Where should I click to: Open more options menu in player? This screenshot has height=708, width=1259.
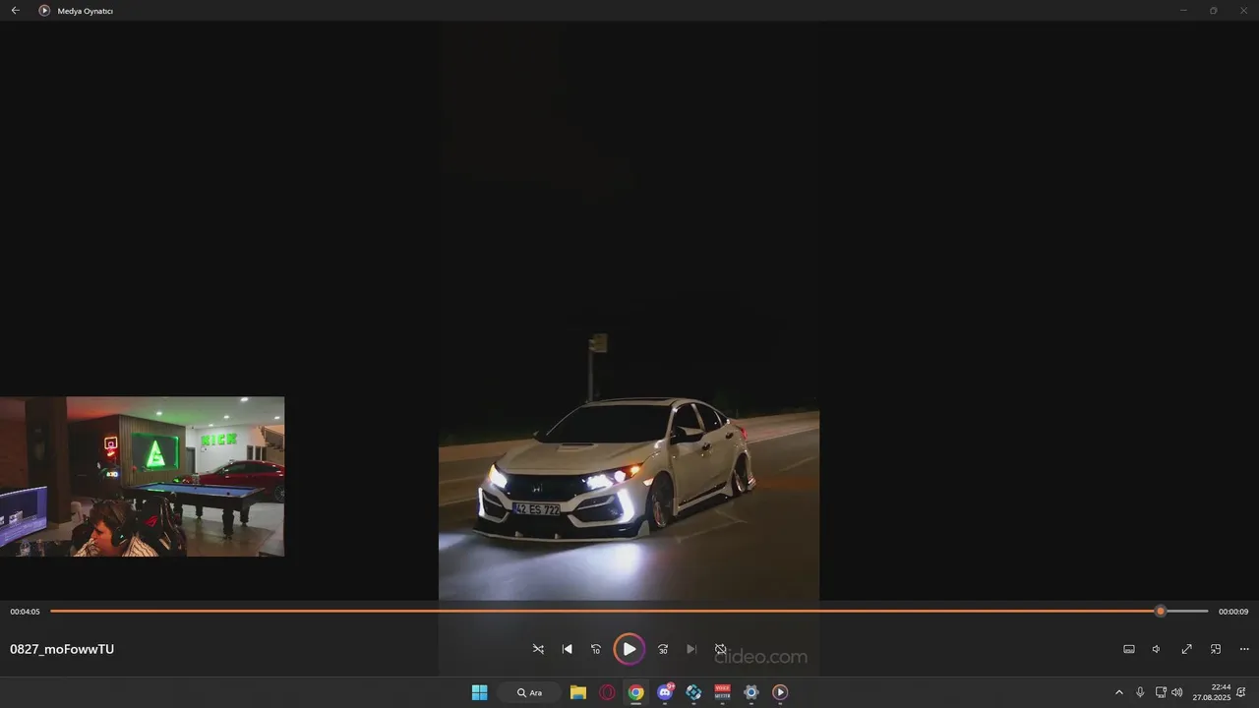1244,649
